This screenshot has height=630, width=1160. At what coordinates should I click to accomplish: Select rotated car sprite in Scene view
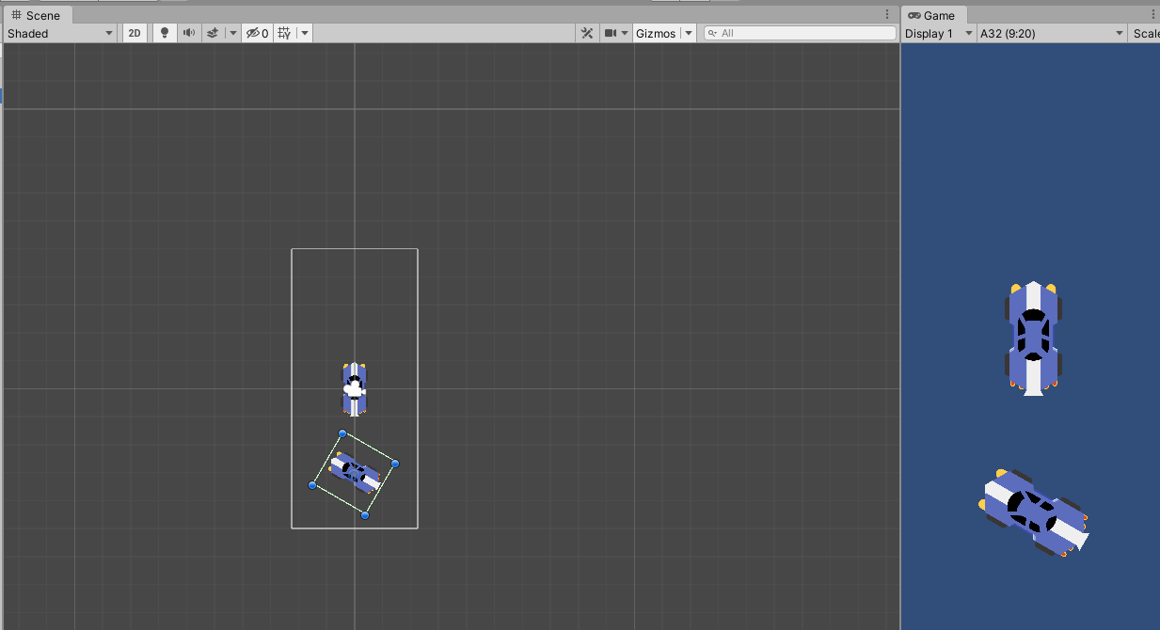[355, 473]
